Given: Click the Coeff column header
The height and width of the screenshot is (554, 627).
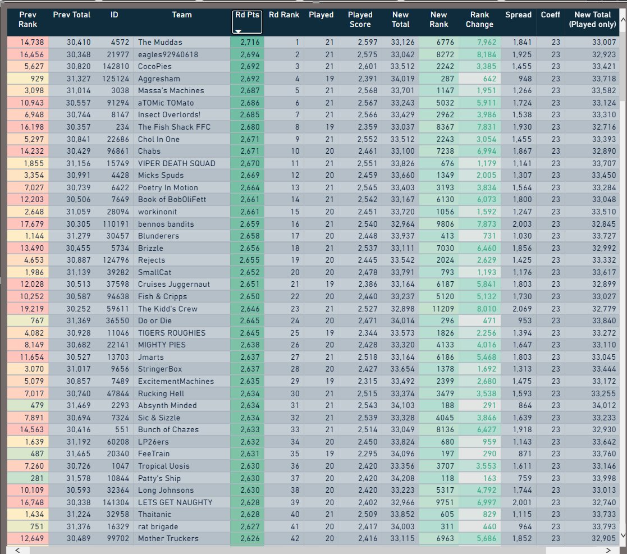Looking at the screenshot, I should click(551, 15).
